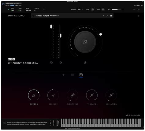
Task: Go to the next preset arrow
Action: coord(107,16)
